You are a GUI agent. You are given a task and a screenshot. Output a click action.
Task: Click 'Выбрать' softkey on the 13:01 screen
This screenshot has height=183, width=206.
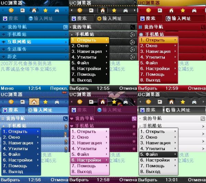[148, 180]
